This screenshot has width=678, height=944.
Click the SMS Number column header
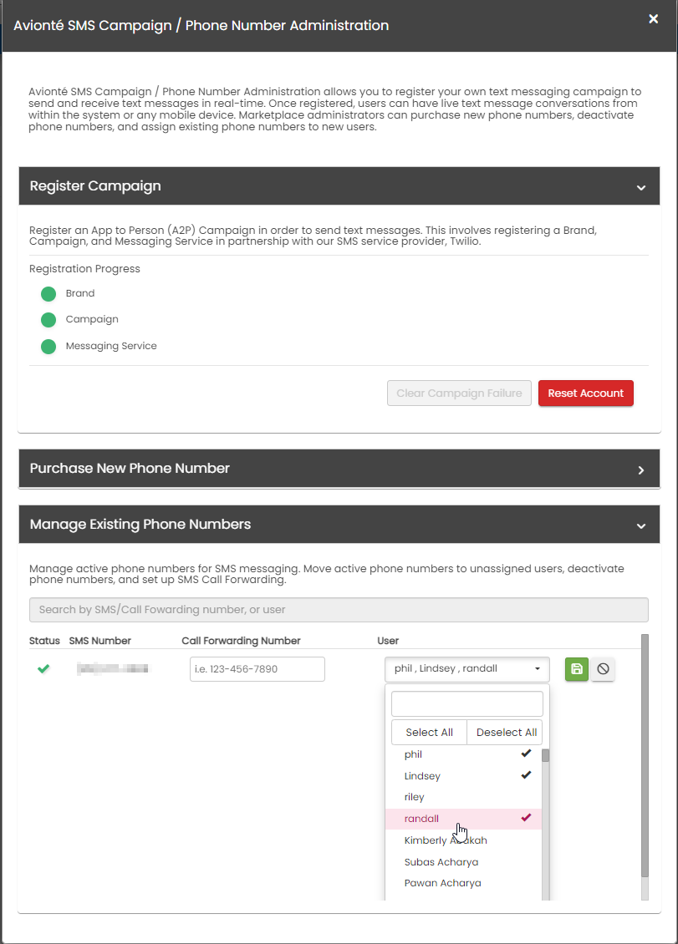click(x=100, y=641)
